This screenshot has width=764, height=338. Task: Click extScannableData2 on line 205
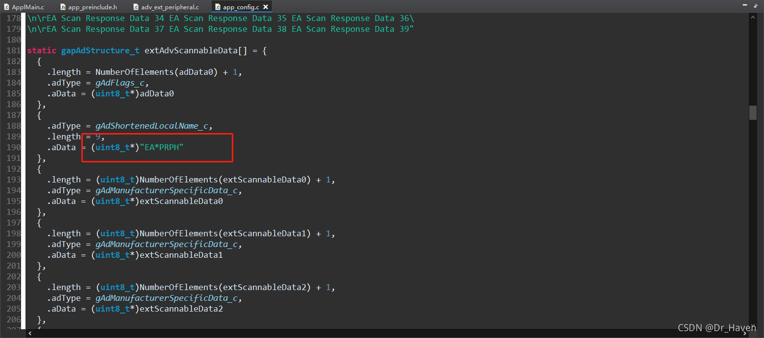click(x=181, y=309)
